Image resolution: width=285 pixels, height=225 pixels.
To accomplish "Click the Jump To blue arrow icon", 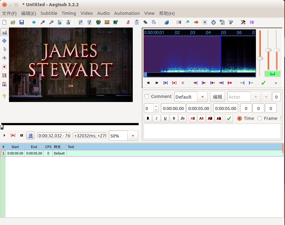I will (x=34, y=22).
